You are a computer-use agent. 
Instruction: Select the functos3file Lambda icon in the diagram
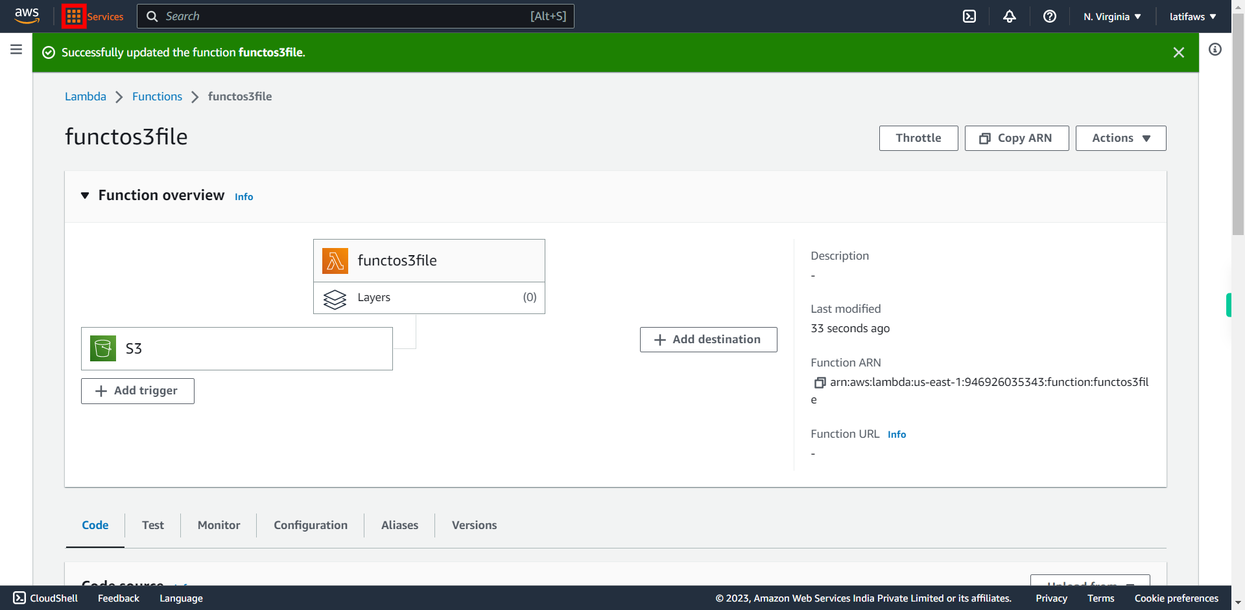click(x=335, y=260)
